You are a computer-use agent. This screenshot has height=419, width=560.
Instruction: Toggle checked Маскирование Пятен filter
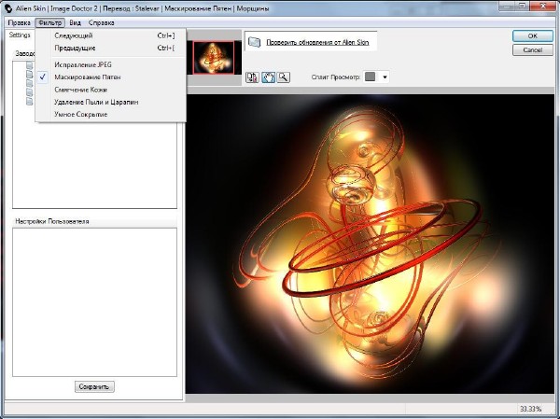88,77
